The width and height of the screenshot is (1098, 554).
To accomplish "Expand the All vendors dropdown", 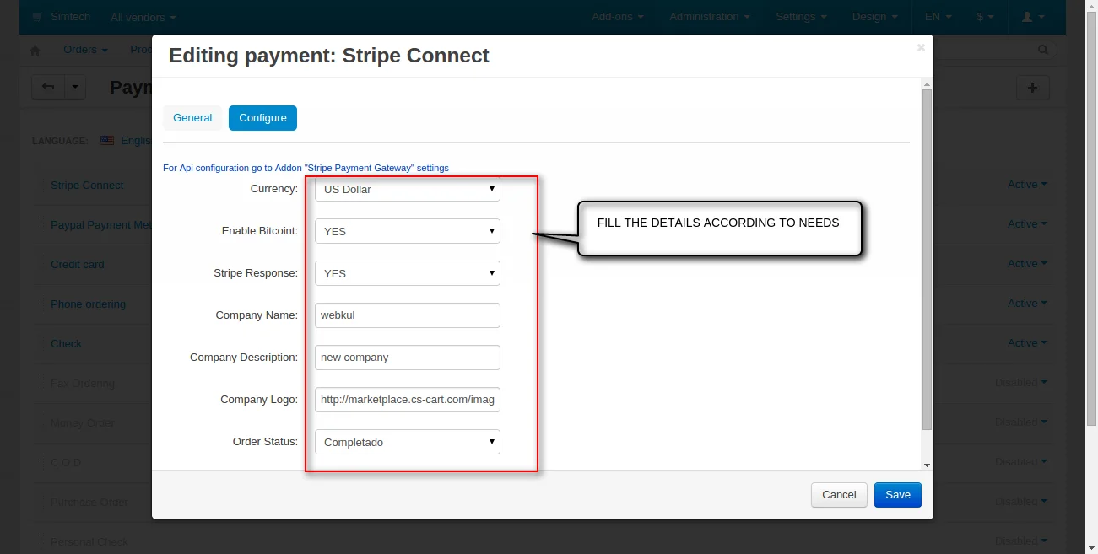I will 143,17.
